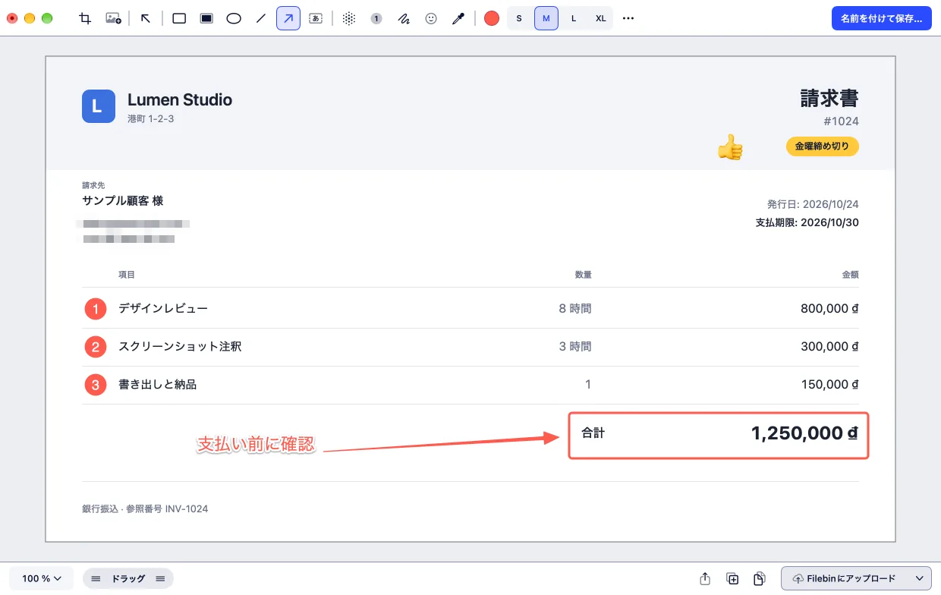Select the filled rectangle tool
Image resolution: width=941 pixels, height=595 pixels.
click(x=206, y=18)
